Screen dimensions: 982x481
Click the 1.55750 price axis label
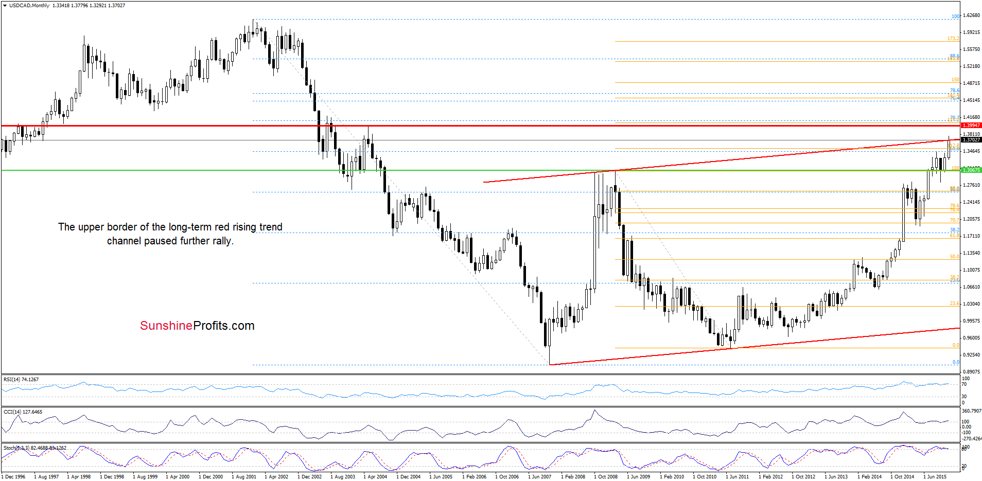971,49
